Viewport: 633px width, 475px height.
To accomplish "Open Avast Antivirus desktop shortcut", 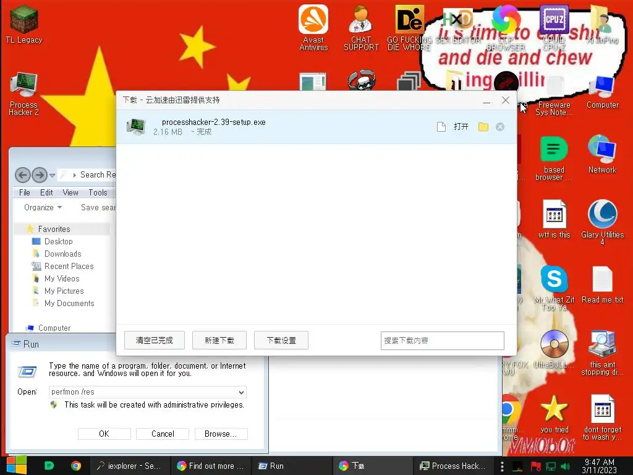I will [313, 27].
